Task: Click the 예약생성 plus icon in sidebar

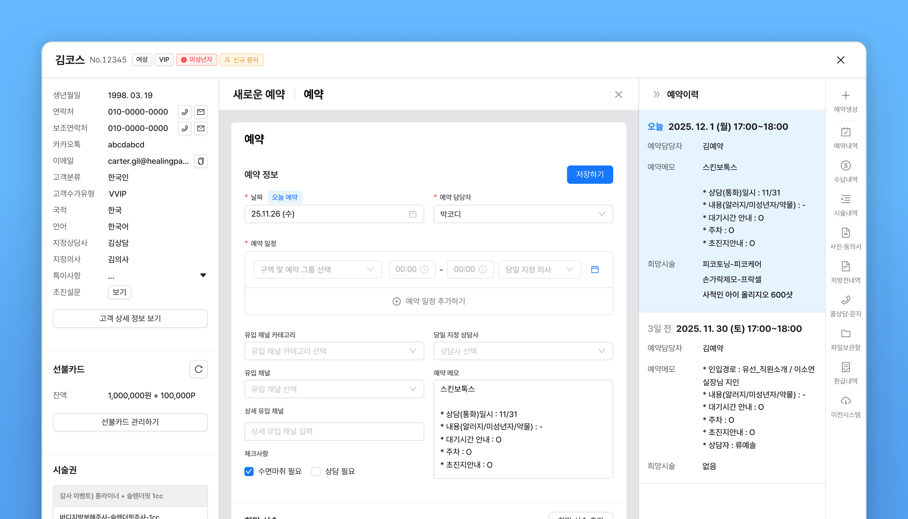Action: pyautogui.click(x=845, y=96)
